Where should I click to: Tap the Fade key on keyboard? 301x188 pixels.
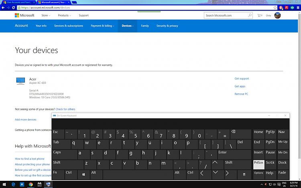pos(283,175)
